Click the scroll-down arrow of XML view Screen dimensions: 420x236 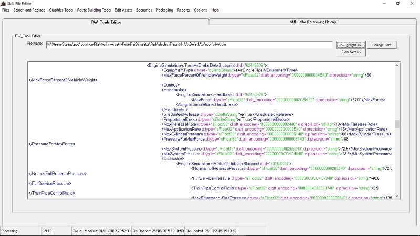[397, 196]
